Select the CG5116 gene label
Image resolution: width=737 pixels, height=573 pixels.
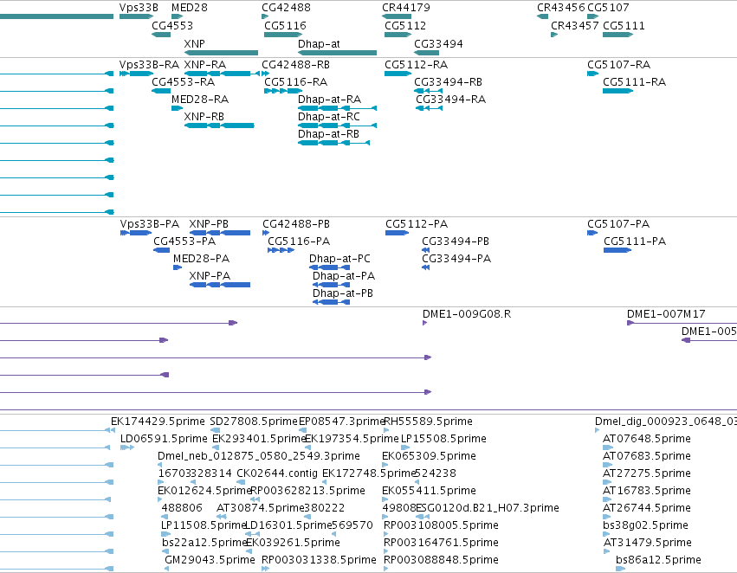click(x=285, y=25)
